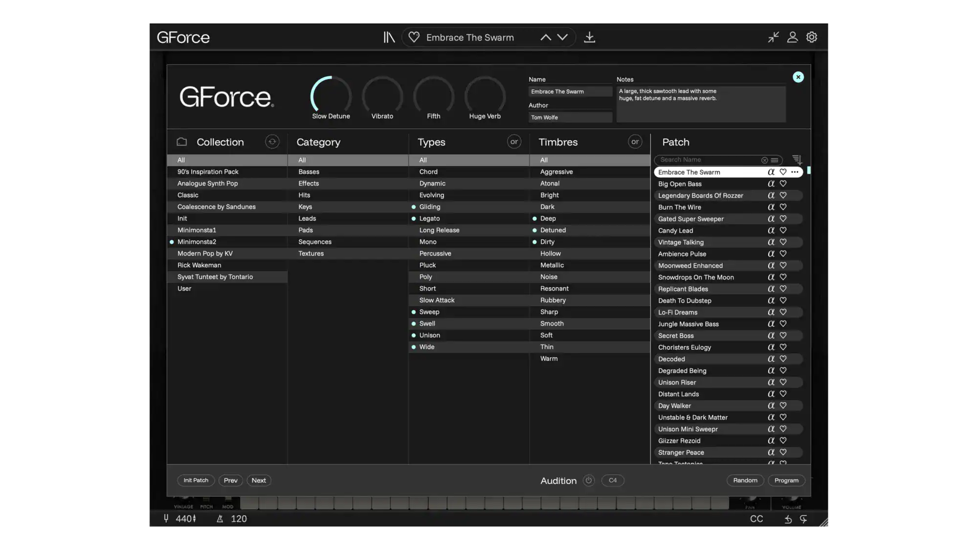
Task: Filter by Gliding type
Action: pyautogui.click(x=469, y=207)
